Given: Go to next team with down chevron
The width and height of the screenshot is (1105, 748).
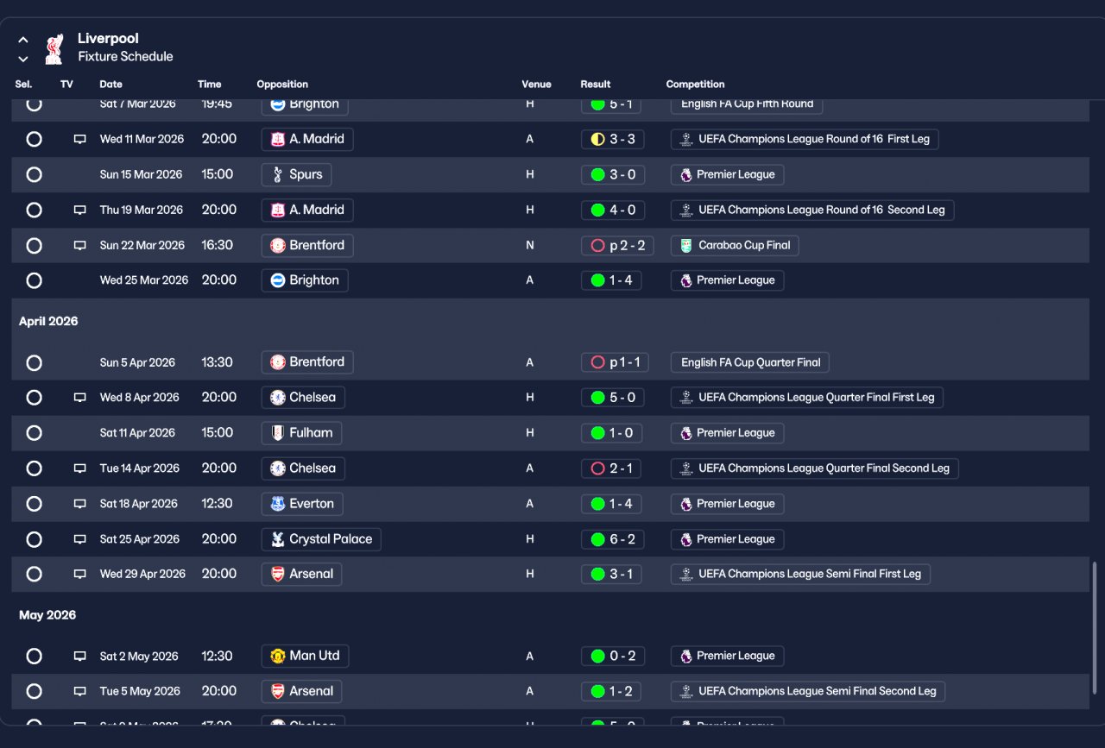Looking at the screenshot, I should pyautogui.click(x=23, y=59).
